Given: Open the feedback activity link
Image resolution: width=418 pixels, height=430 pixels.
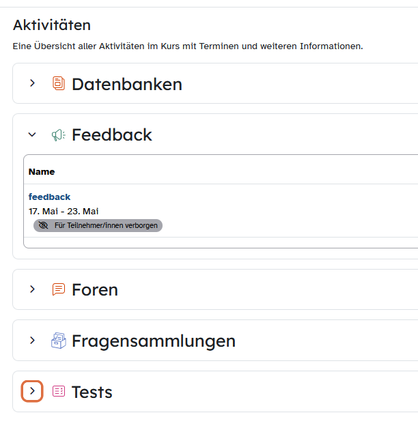Looking at the screenshot, I should pos(49,197).
